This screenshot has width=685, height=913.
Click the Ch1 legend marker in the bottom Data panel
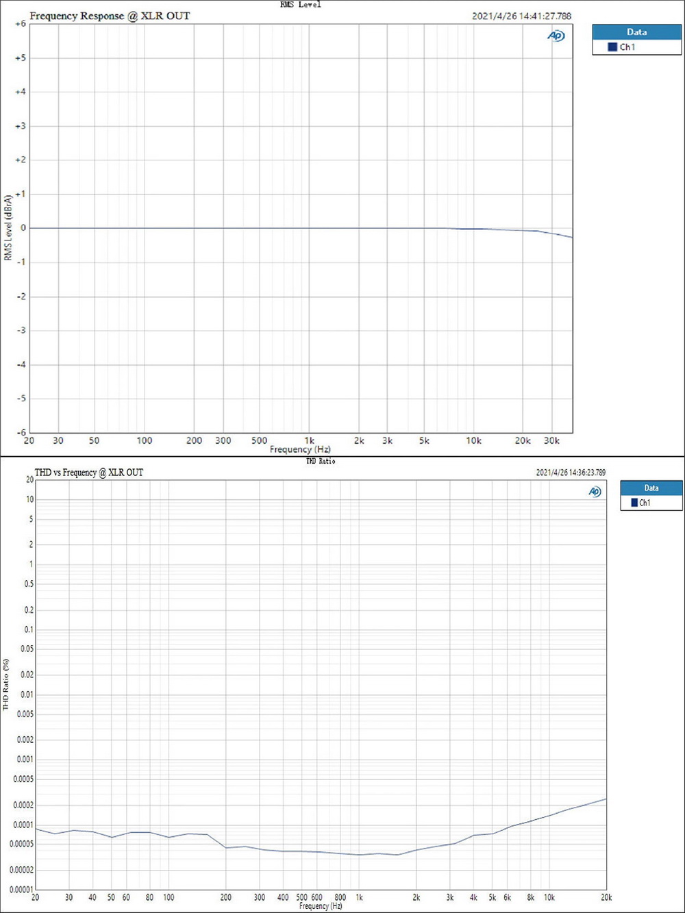pos(634,502)
